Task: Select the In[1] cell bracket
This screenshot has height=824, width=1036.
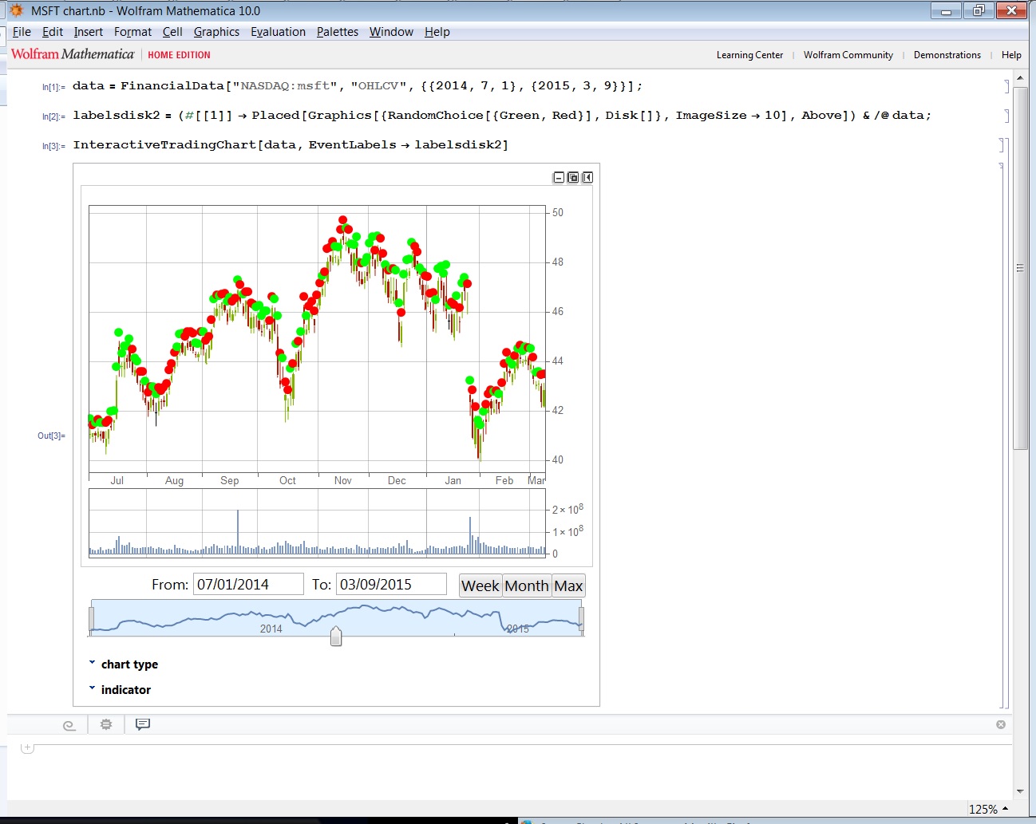Action: (x=1006, y=86)
